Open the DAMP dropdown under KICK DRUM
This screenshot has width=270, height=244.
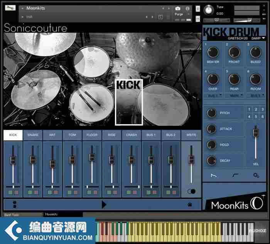point(258,38)
